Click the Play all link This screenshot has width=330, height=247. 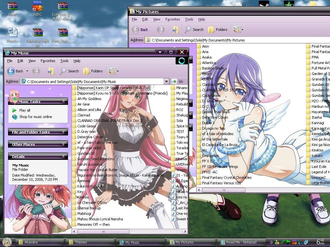click(24, 110)
